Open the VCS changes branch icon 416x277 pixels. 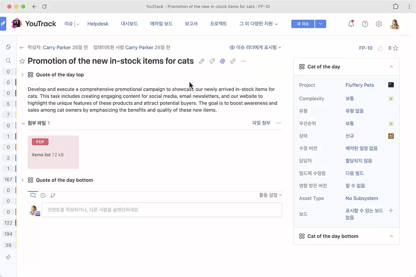[53, 195]
